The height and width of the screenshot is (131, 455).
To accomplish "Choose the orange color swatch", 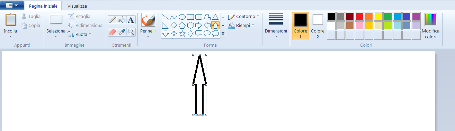I will click(369, 16).
